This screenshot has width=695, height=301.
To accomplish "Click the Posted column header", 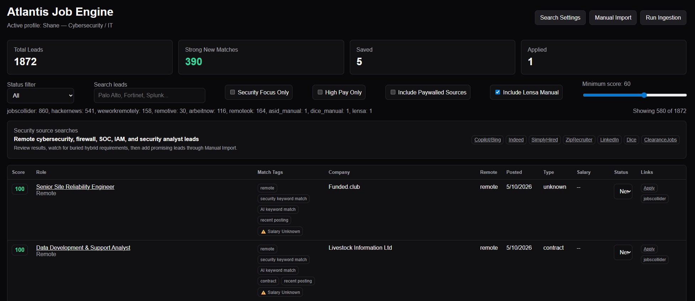I will tap(514, 172).
